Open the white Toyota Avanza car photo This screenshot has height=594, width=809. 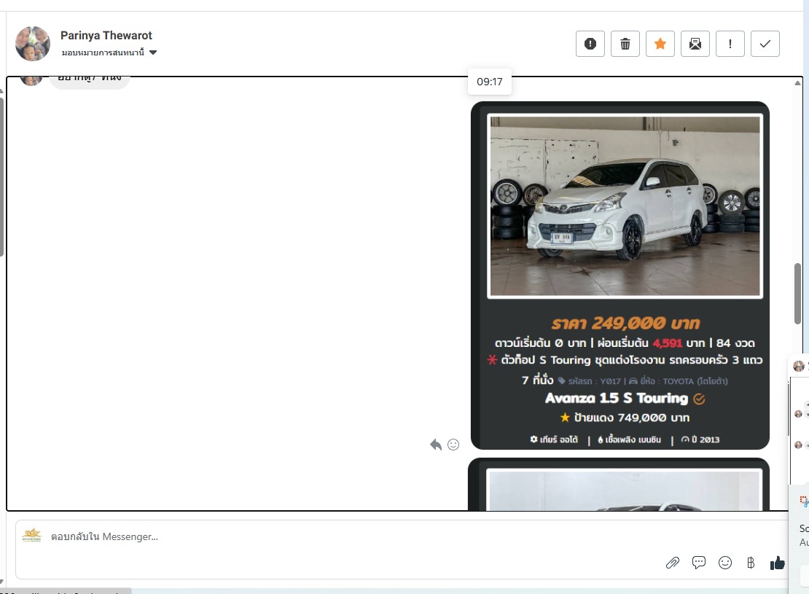click(x=625, y=206)
